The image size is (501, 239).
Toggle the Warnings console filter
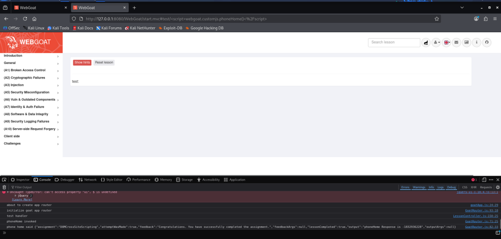[x=419, y=187]
